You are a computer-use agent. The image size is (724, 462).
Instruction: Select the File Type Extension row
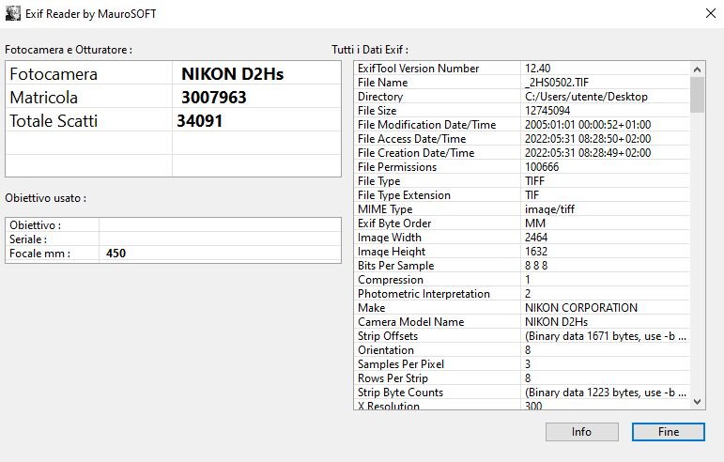pyautogui.click(x=522, y=195)
